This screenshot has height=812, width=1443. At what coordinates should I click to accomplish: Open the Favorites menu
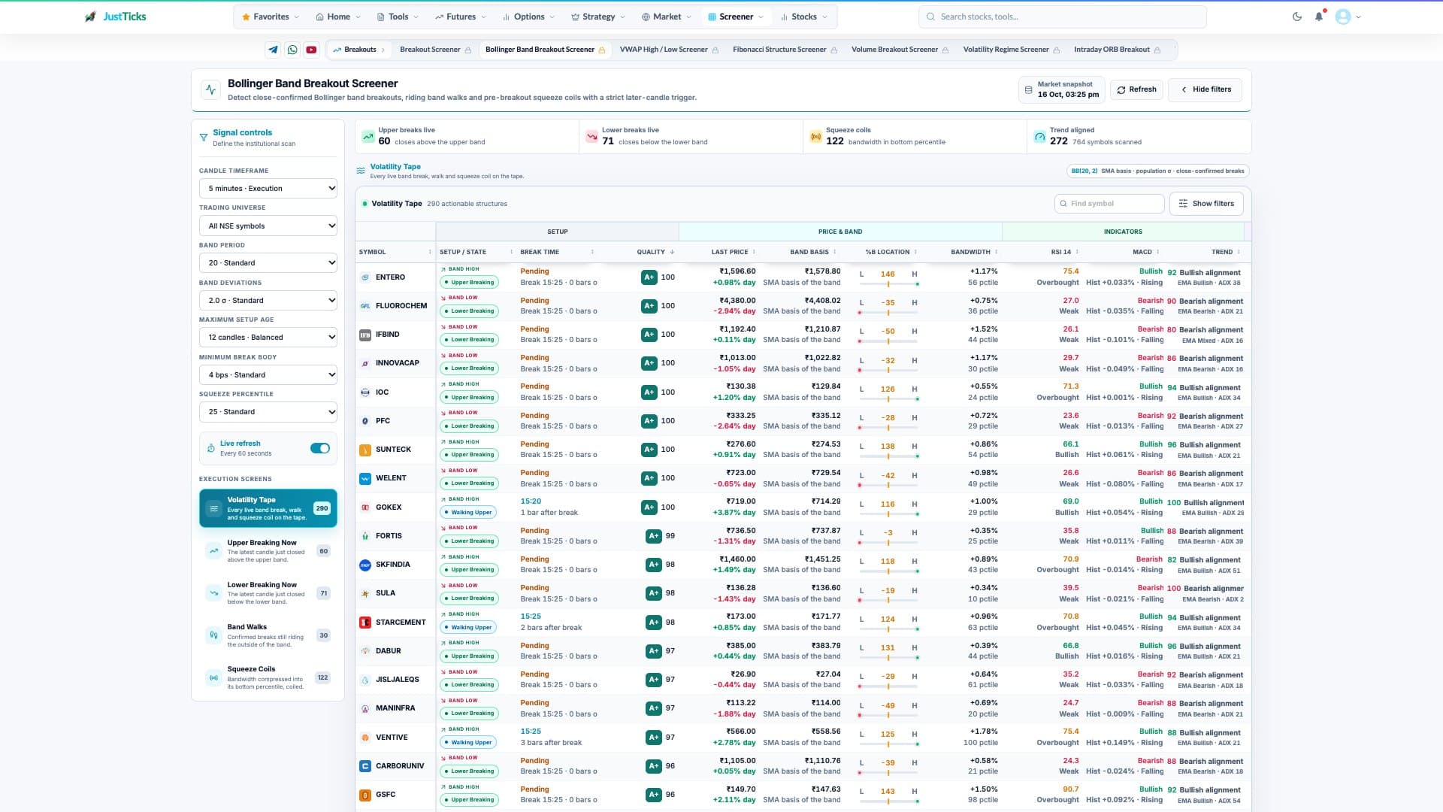271,17
